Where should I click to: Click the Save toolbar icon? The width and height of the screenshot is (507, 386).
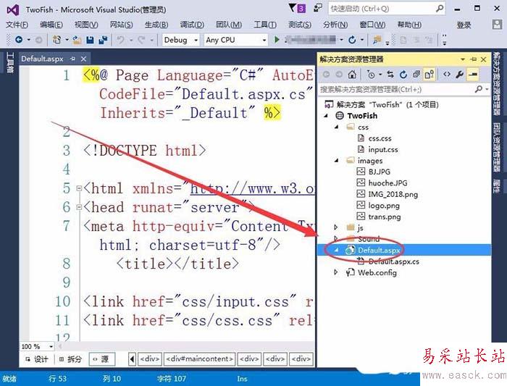(x=90, y=40)
